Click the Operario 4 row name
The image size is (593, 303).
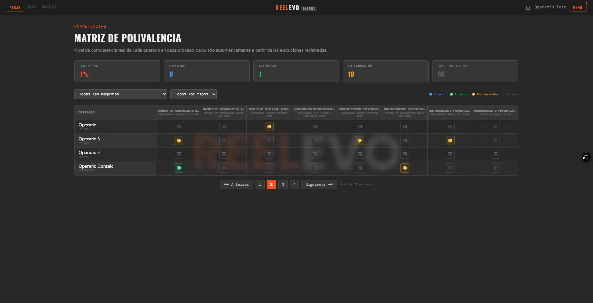(89, 153)
